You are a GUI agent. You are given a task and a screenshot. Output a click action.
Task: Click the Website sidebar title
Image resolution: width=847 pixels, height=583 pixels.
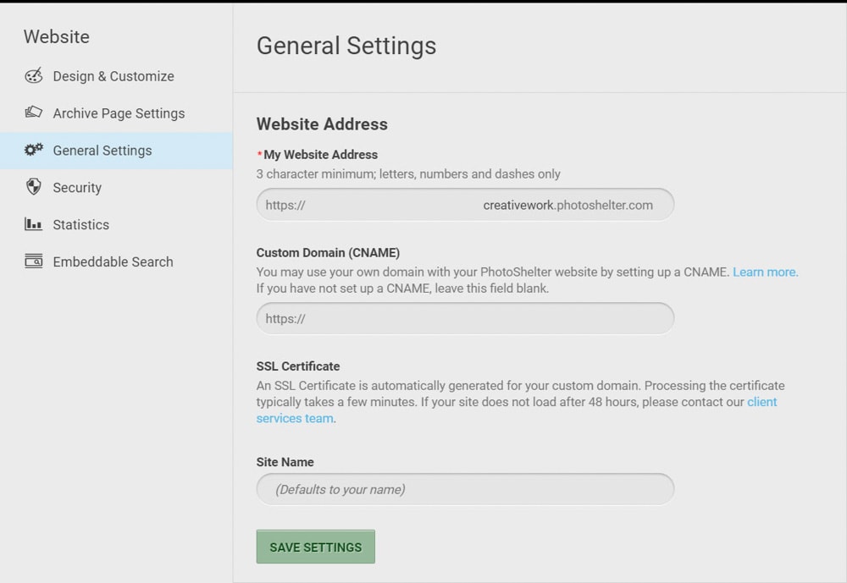[x=57, y=36]
